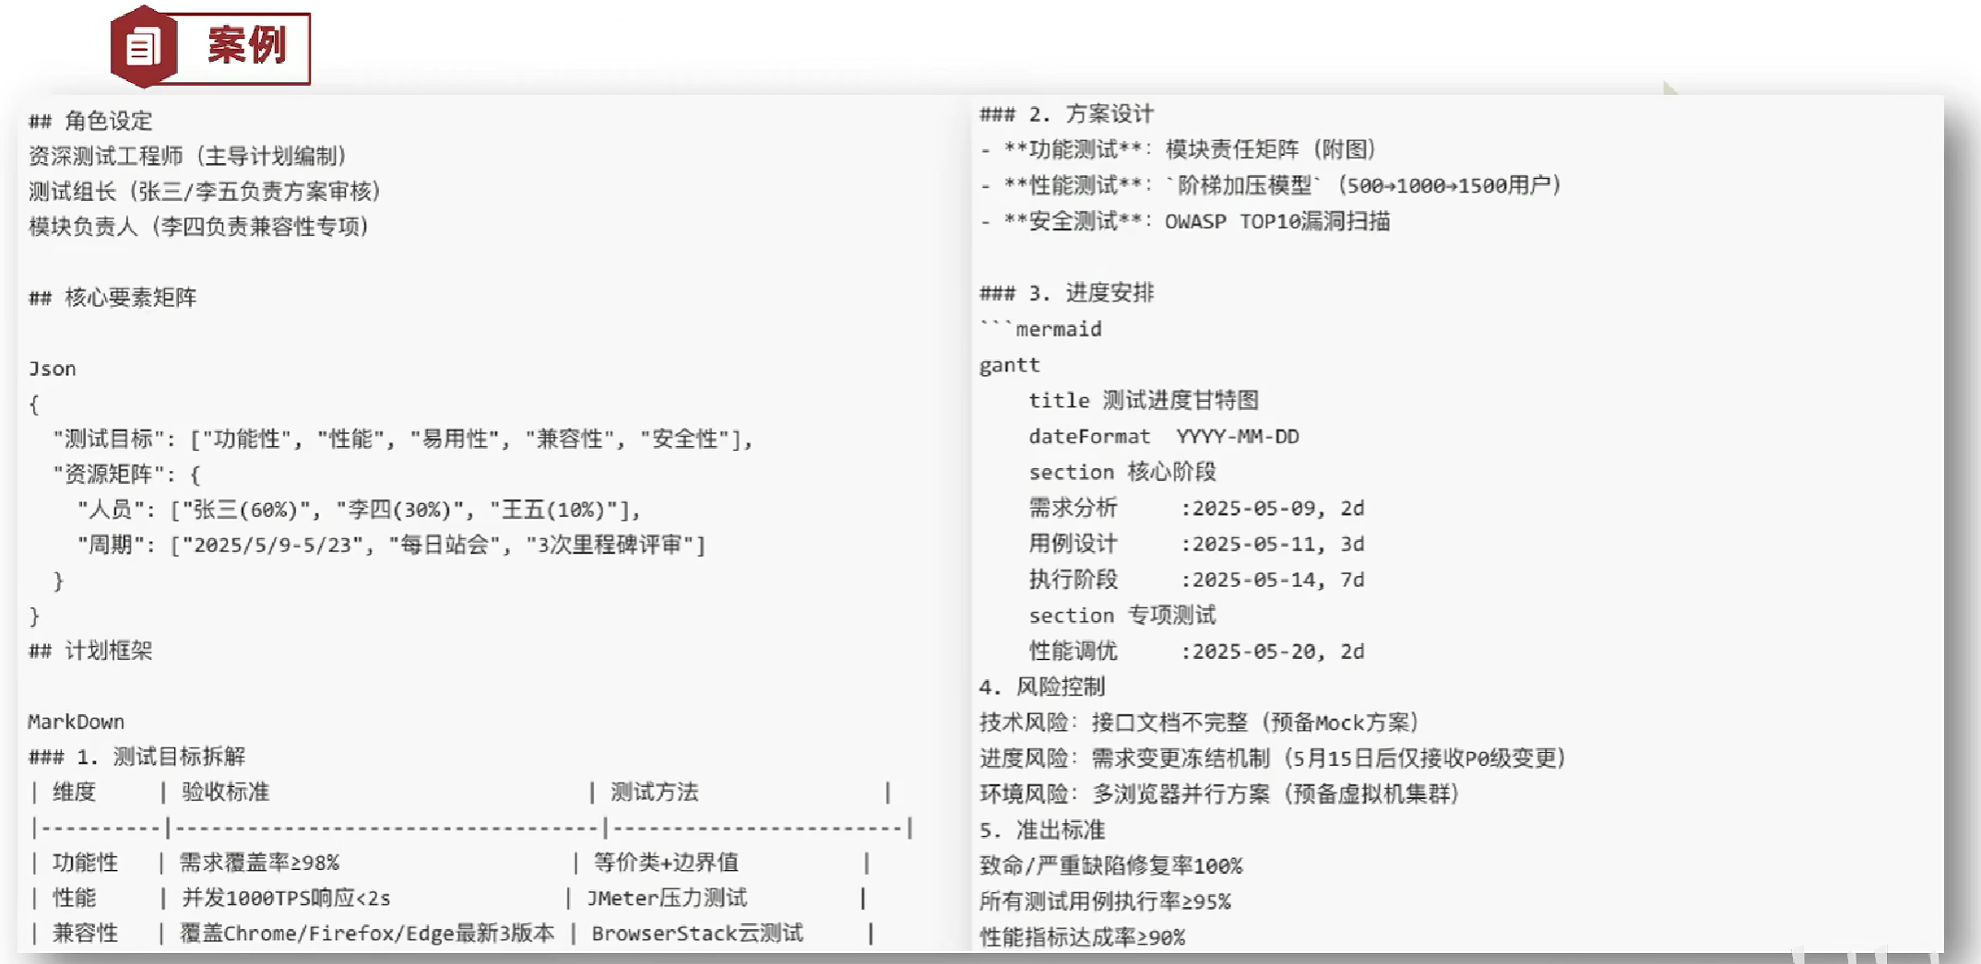Select the "gantt" keyword line

click(x=1009, y=365)
